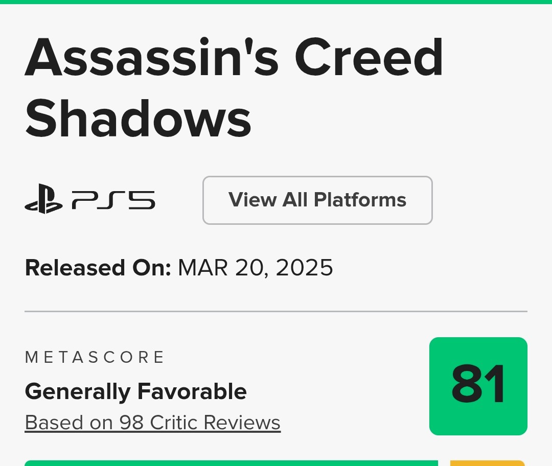The image size is (552, 466).
Task: Click the PlayStation logo symbol
Action: coord(43,199)
